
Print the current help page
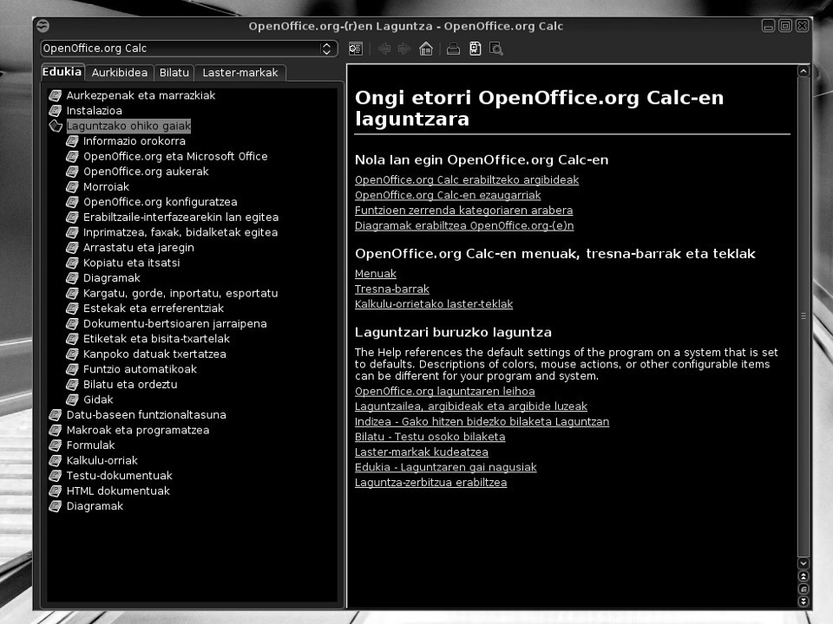click(x=453, y=49)
